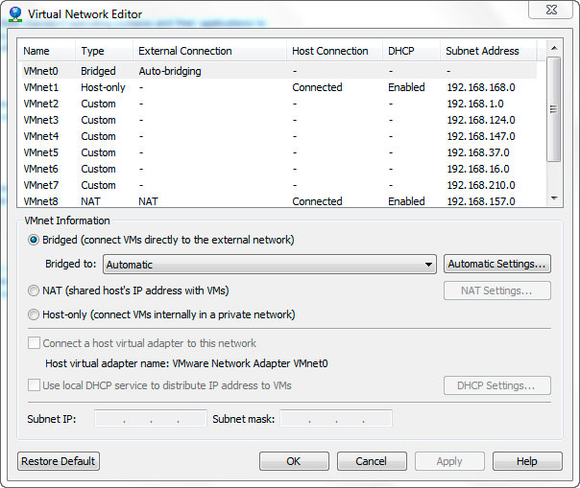The image size is (580, 488).
Task: Click the Connected cell in VMnet1 row
Action: click(317, 87)
